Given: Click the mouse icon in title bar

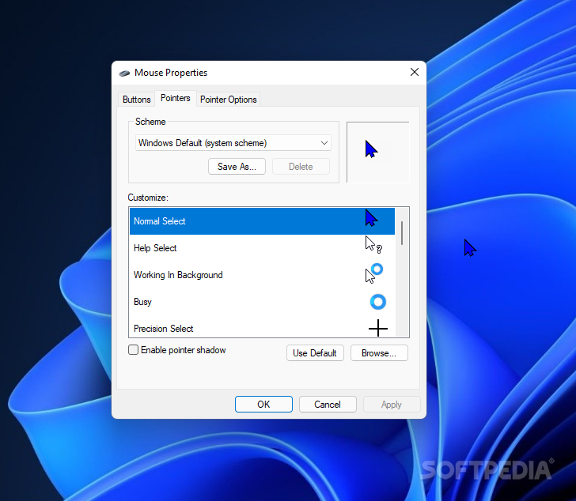Looking at the screenshot, I should [124, 73].
